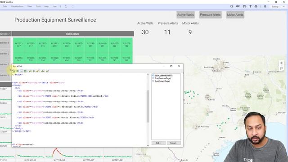Click Edit button in Edit HTML dialog
The height and width of the screenshot is (162, 288).
[x=158, y=143]
